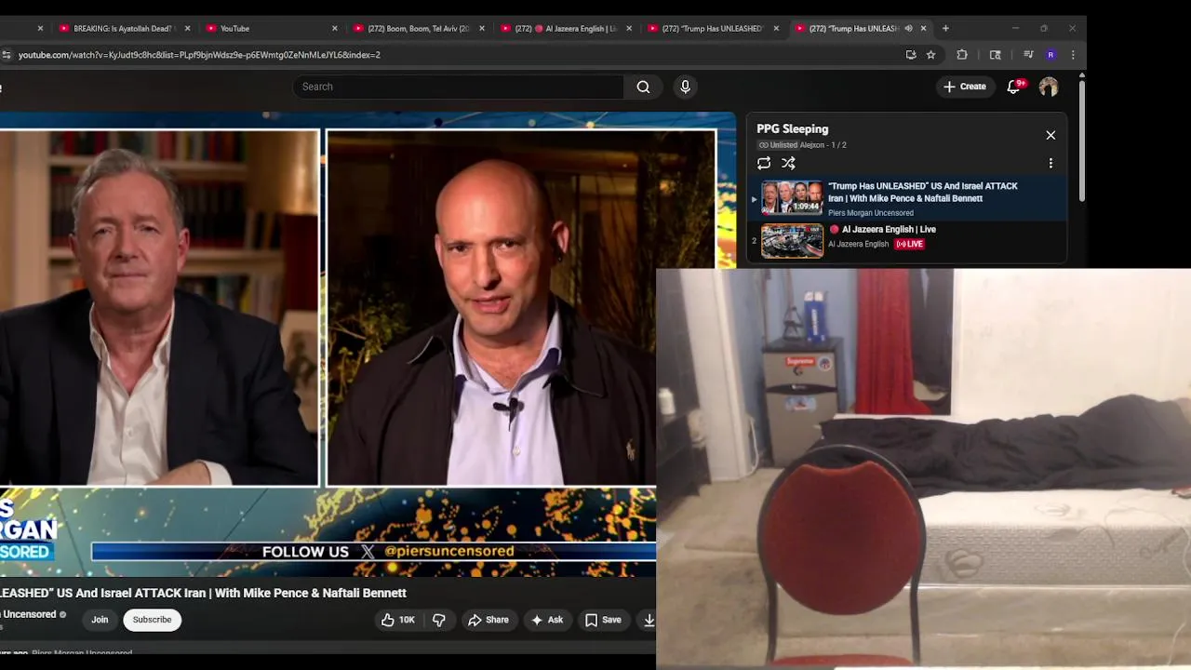Open the media controls icon in toolbar
Viewport: 1191px width, 670px height.
pyautogui.click(x=1028, y=55)
